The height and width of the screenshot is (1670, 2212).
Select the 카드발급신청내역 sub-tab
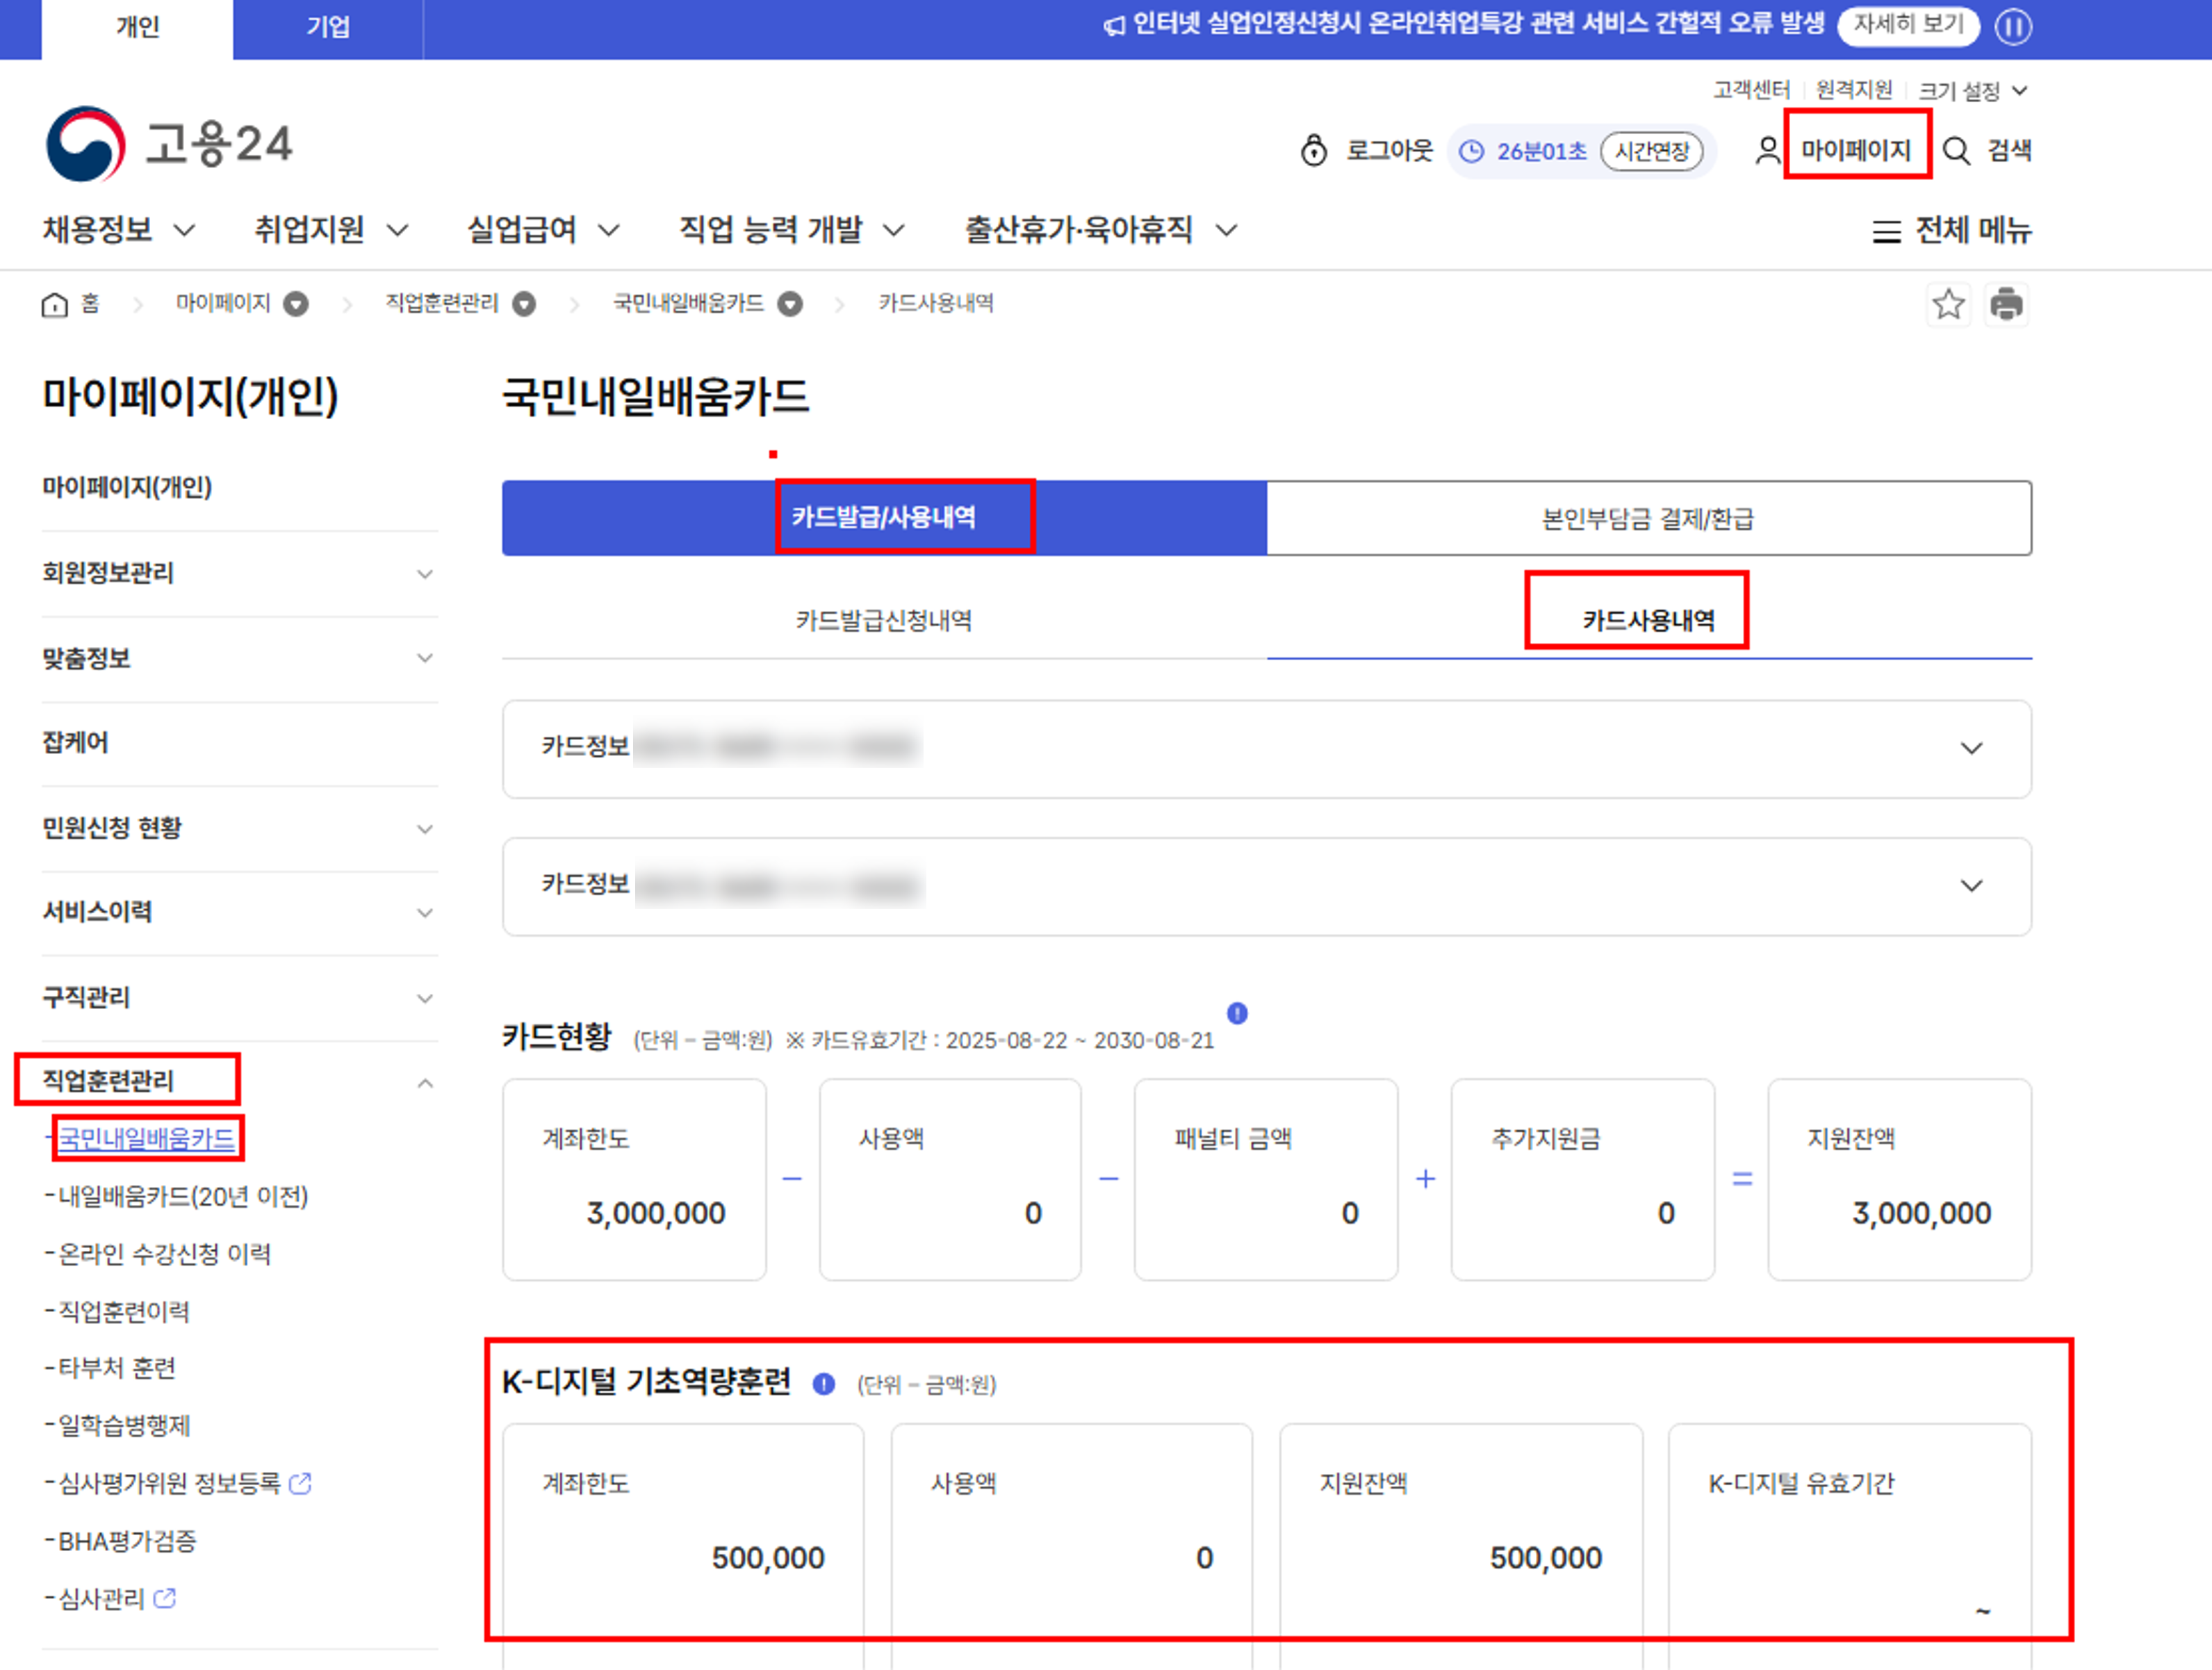point(883,620)
